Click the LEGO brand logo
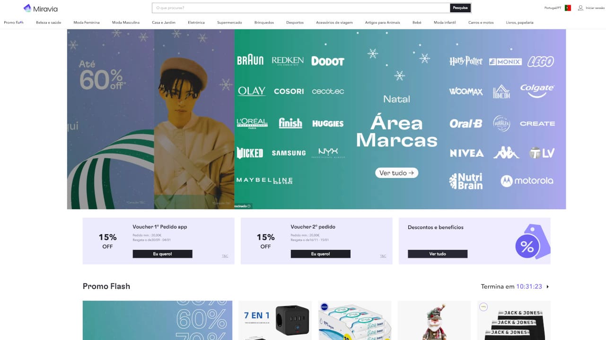 (x=540, y=61)
